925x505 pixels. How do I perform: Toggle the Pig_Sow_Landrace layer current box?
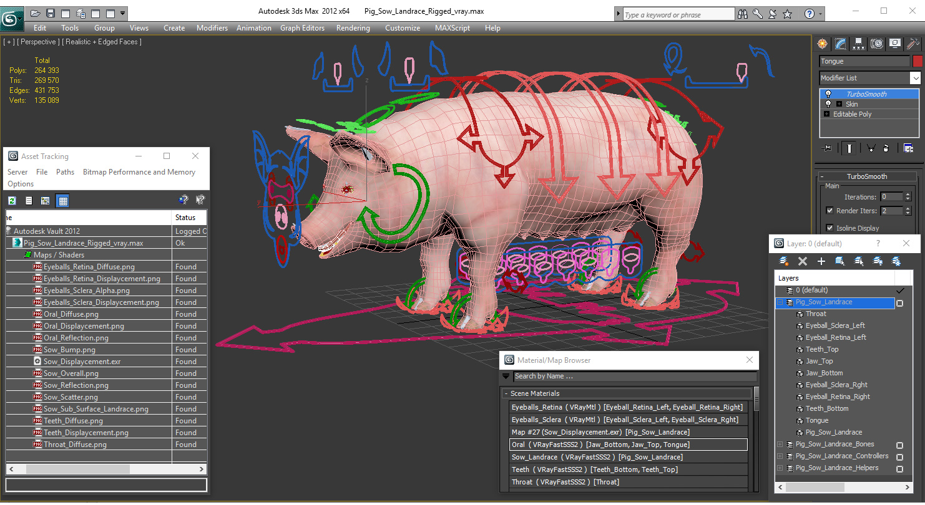[x=899, y=303]
